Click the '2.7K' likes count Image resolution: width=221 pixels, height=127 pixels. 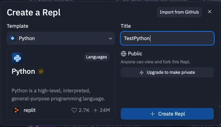(84, 110)
